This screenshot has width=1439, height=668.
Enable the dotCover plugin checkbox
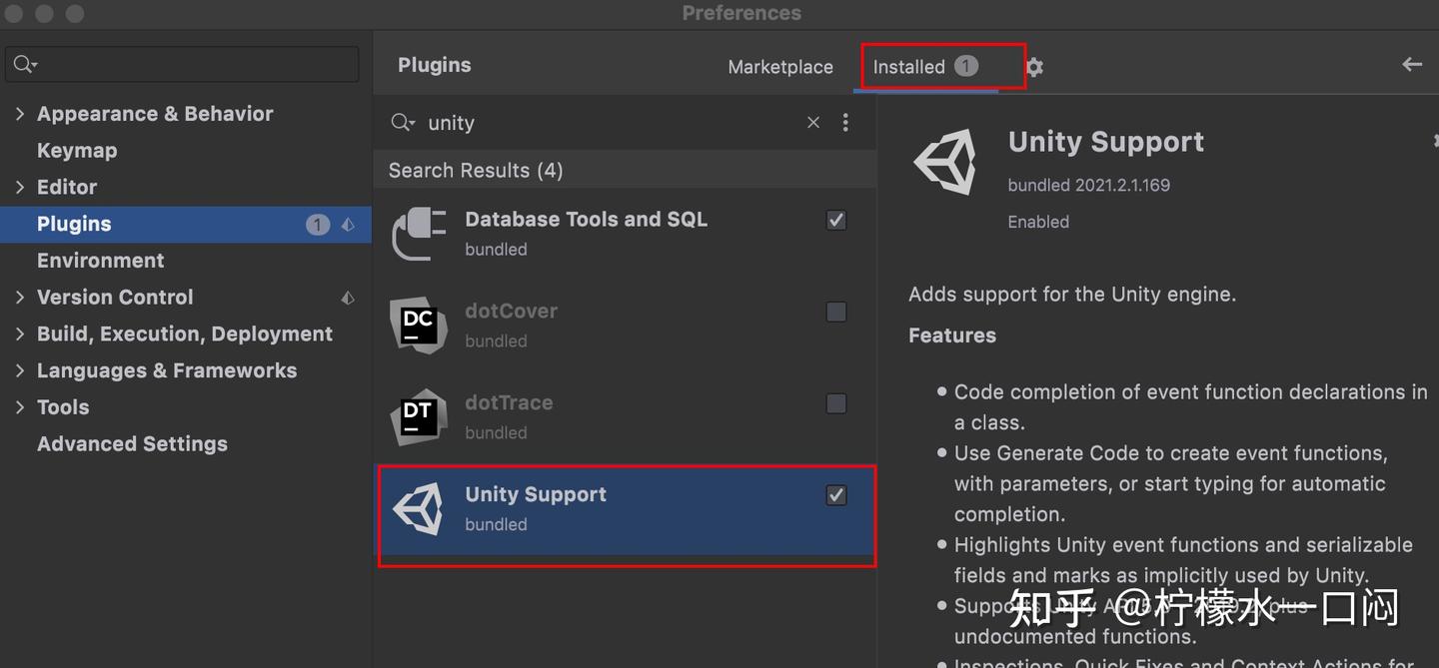coord(835,312)
